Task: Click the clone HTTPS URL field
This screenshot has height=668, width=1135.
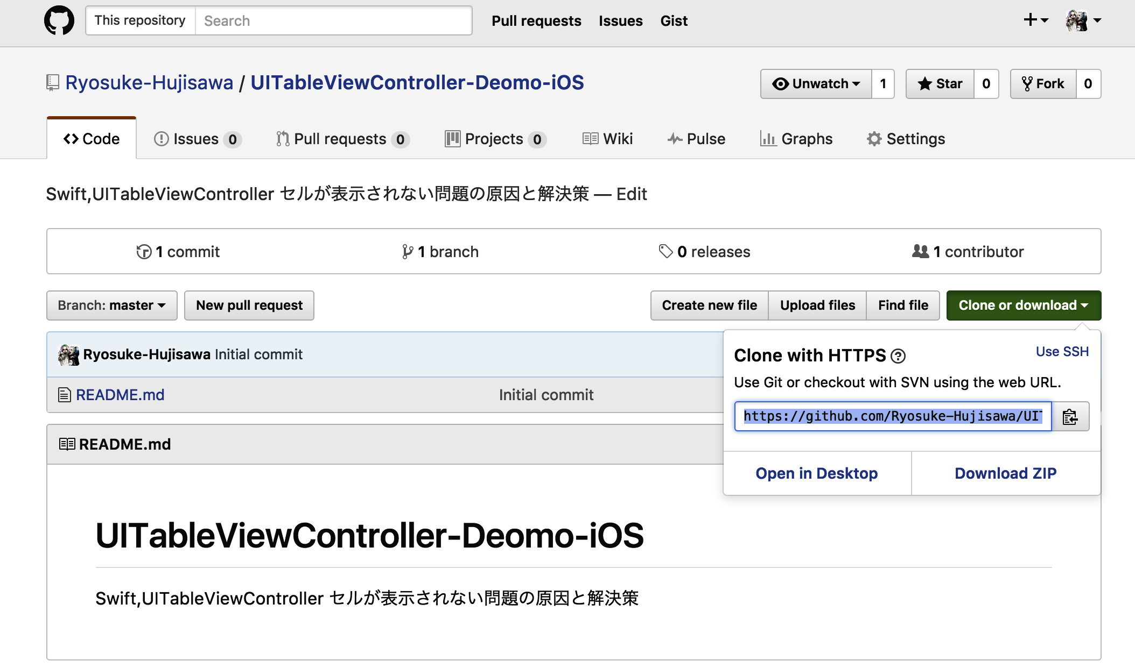Action: coord(893,416)
